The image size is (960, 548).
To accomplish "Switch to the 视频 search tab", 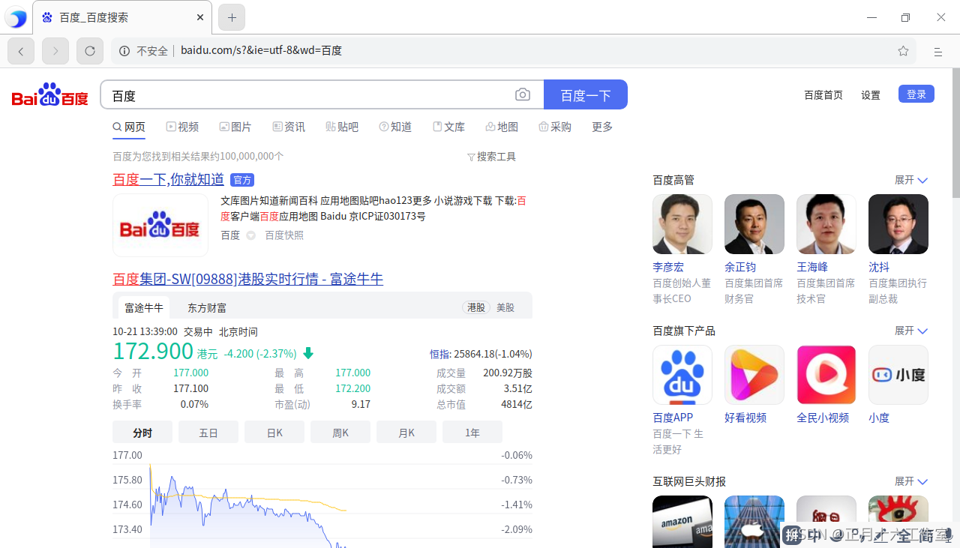I will point(182,127).
